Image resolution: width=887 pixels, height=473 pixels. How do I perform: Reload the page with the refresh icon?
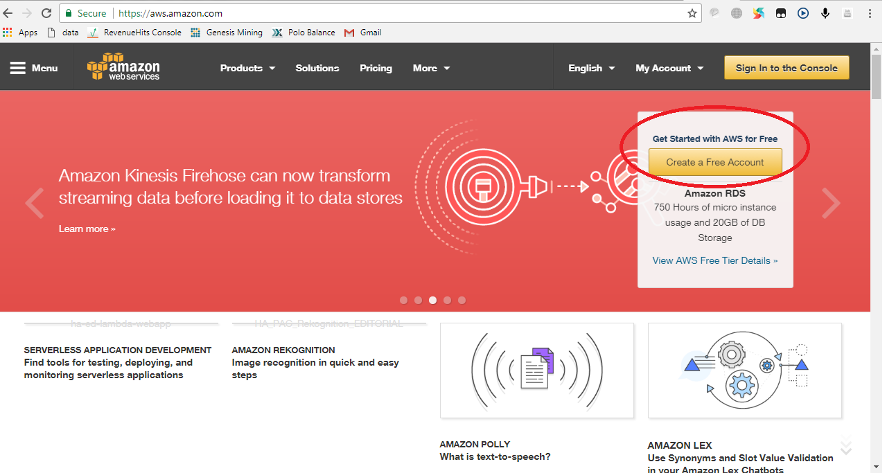[46, 13]
